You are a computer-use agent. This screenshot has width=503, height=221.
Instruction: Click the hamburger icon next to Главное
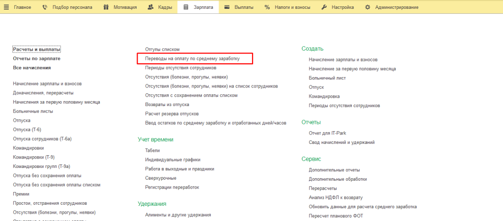coord(7,7)
